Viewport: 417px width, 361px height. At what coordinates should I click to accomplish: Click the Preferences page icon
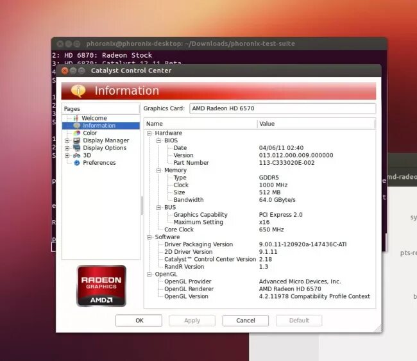[77, 163]
